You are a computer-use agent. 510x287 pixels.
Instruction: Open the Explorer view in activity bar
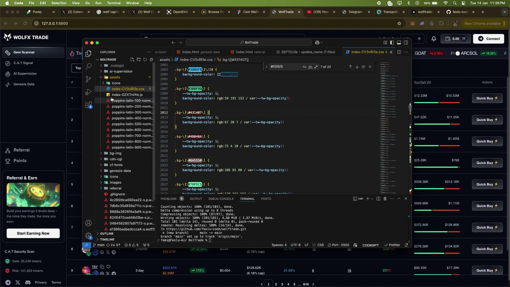(x=88, y=53)
